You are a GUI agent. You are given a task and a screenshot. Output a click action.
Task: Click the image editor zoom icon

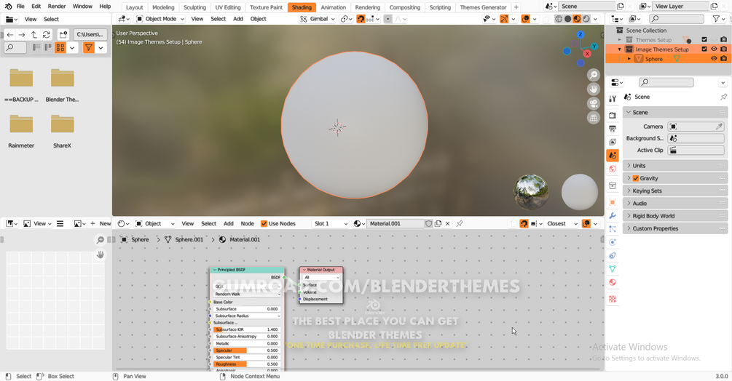100,240
